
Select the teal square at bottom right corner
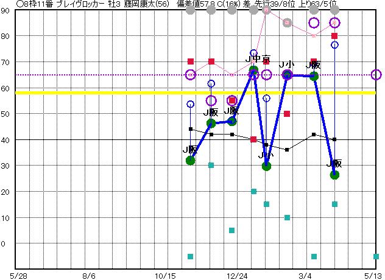[x=376, y=256]
